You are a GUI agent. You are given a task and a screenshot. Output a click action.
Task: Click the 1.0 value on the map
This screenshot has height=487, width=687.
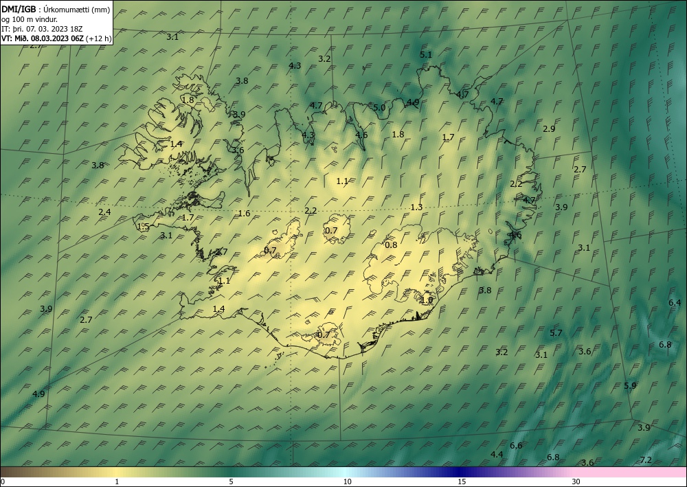pyautogui.click(x=427, y=300)
